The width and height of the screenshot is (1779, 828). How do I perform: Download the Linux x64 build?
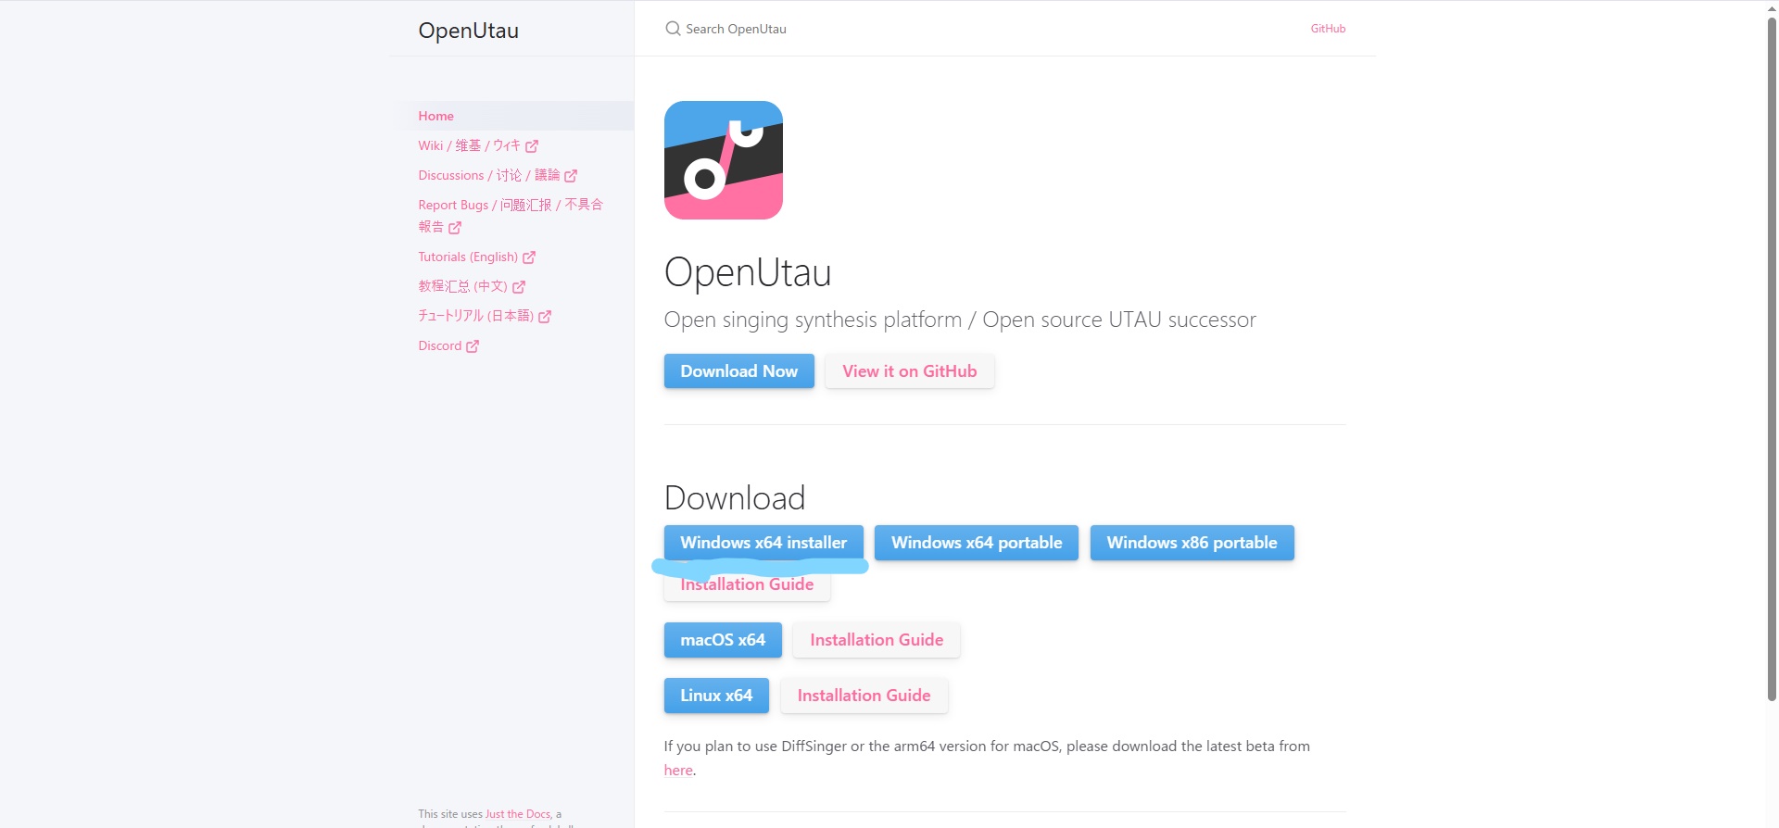pyautogui.click(x=715, y=696)
